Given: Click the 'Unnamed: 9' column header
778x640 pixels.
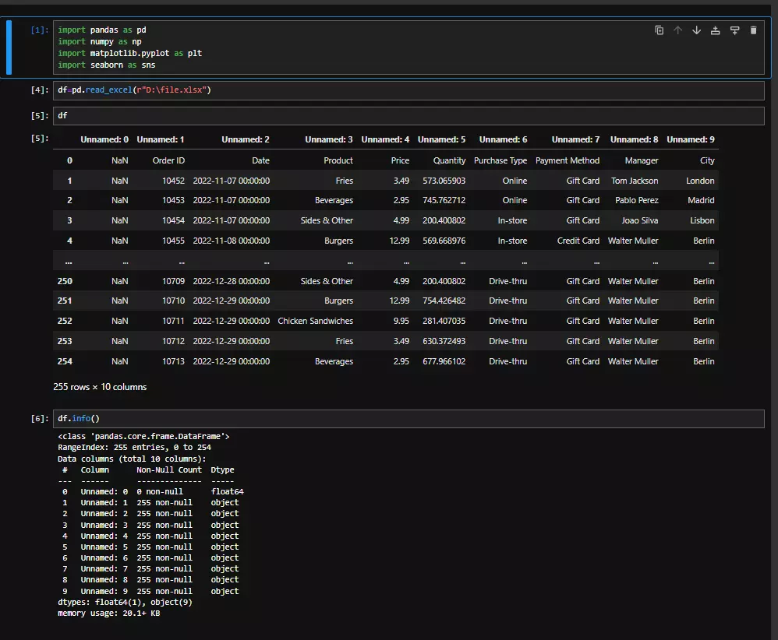Looking at the screenshot, I should [690, 140].
